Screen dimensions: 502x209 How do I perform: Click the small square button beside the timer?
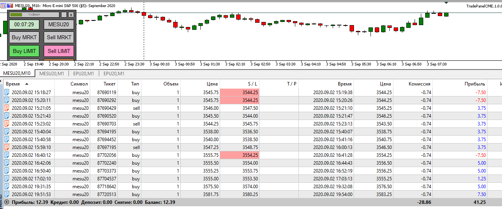point(64,15)
